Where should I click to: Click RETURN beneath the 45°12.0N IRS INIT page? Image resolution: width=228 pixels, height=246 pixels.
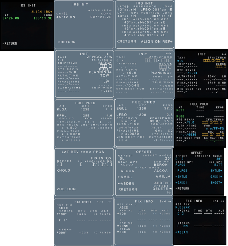pos(67,42)
